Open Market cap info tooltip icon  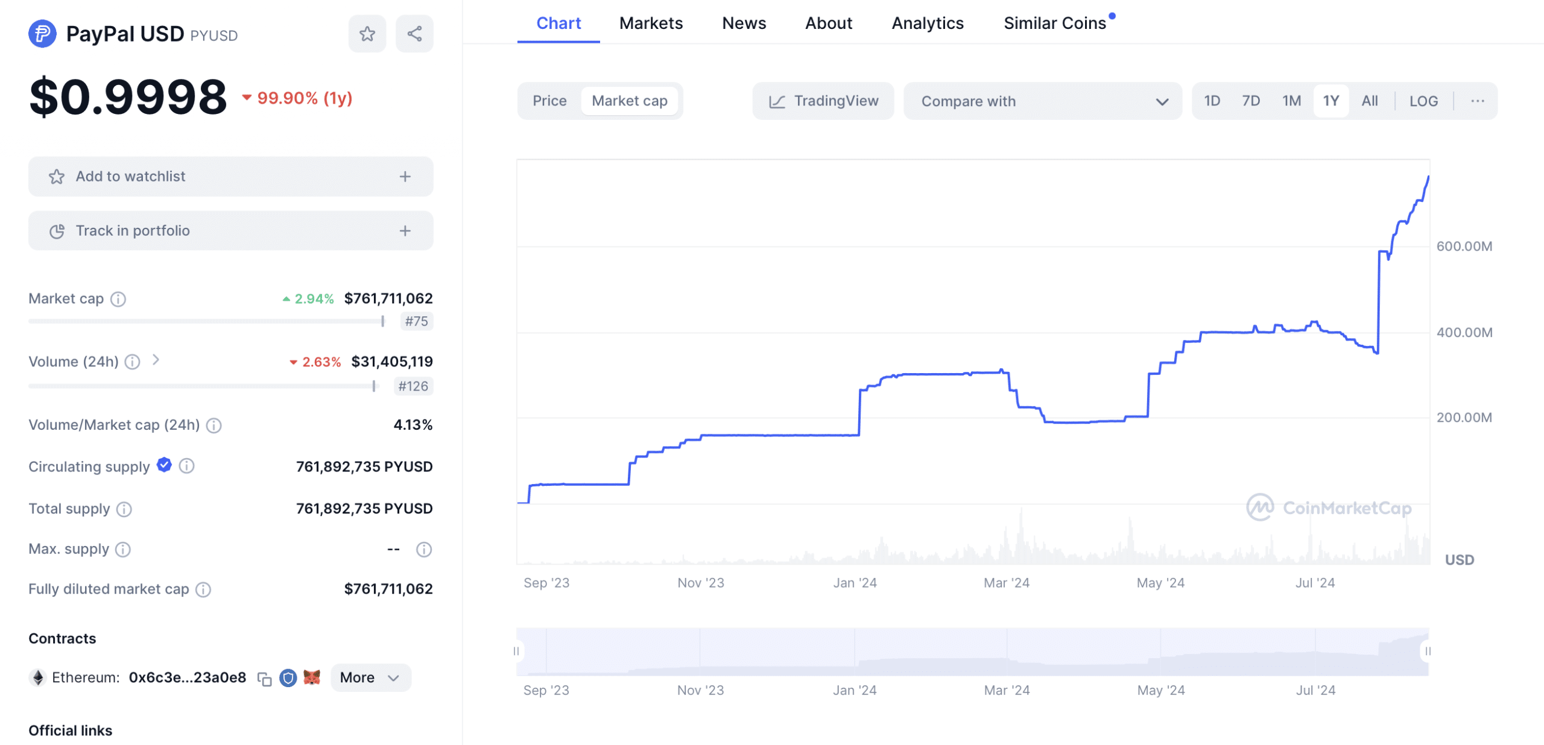point(118,299)
